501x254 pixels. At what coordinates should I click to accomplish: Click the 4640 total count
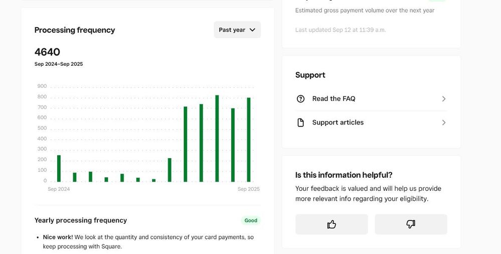tap(47, 52)
